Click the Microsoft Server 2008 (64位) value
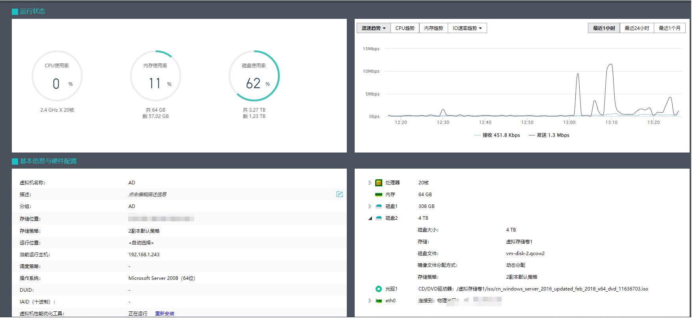 coord(162,278)
